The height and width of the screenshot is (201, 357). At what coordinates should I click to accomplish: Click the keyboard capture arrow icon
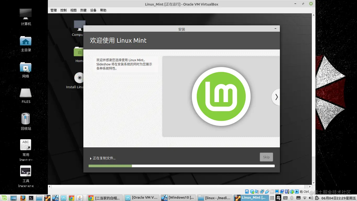297,192
